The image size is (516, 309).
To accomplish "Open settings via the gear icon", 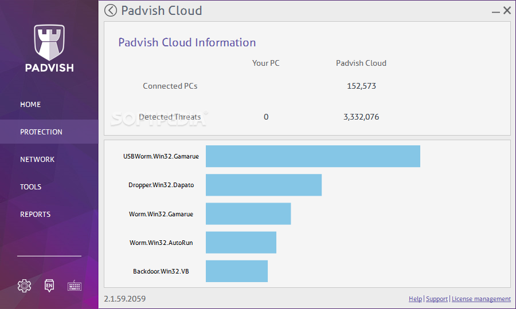I will [x=24, y=286].
